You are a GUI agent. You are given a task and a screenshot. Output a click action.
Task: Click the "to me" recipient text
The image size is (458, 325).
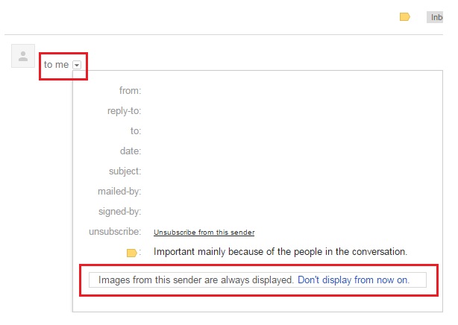(56, 65)
